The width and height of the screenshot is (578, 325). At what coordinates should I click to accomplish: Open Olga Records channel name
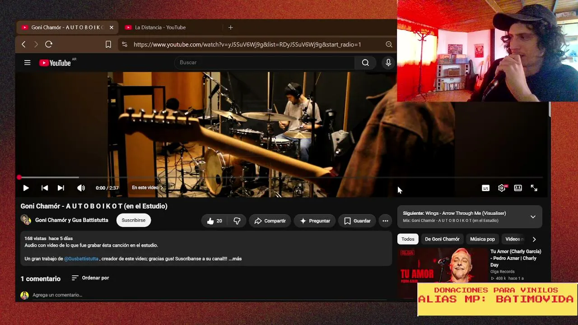tap(503, 272)
